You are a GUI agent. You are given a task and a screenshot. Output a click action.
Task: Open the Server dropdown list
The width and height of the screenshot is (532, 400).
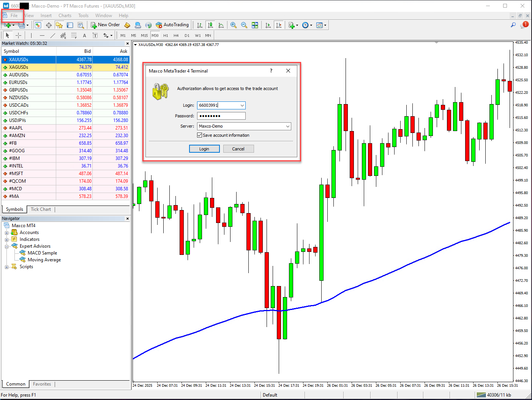(x=287, y=126)
